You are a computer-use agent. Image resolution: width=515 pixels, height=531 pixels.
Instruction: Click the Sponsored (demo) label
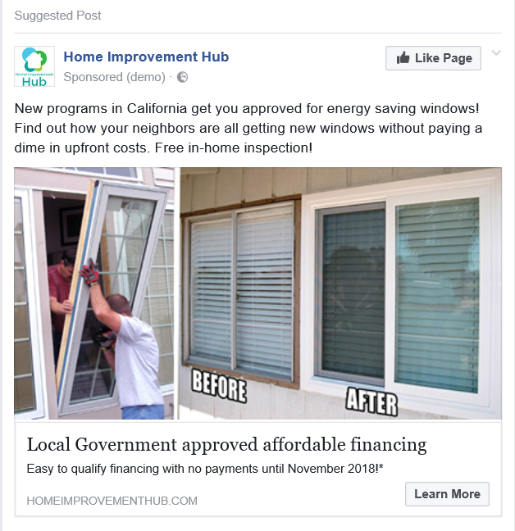tap(114, 77)
